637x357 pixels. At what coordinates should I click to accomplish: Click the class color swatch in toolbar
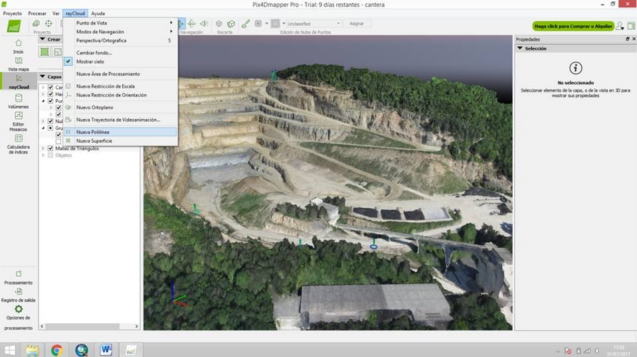tap(276, 23)
